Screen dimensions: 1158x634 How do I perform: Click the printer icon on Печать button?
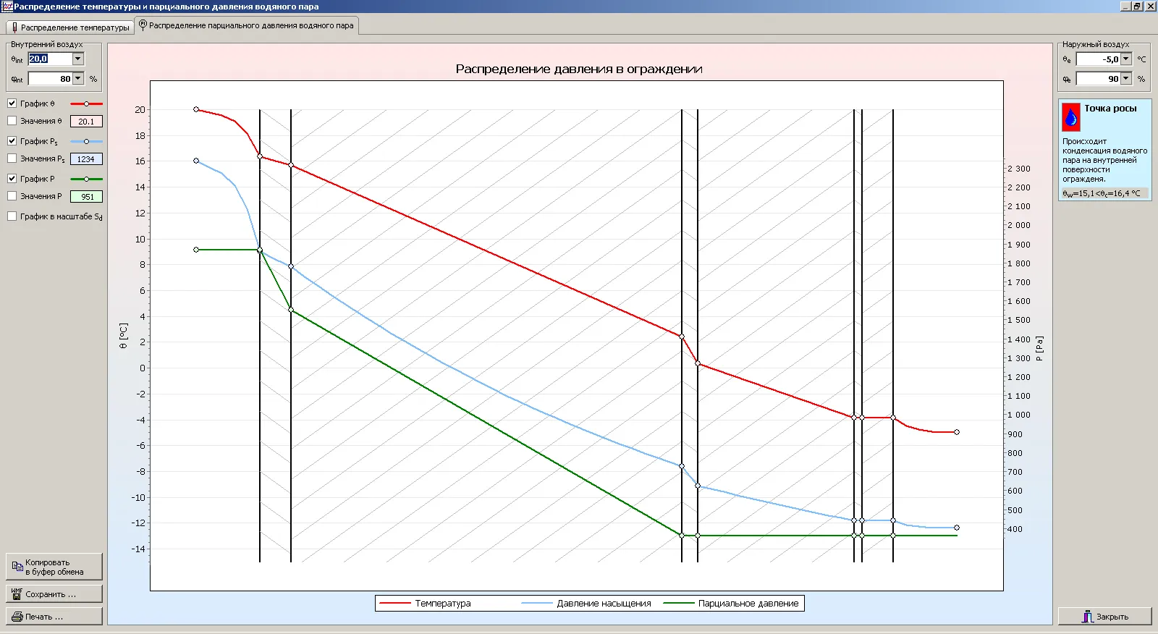[17, 617]
